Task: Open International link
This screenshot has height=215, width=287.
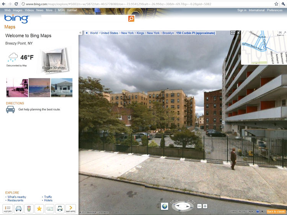Action: coord(257,10)
